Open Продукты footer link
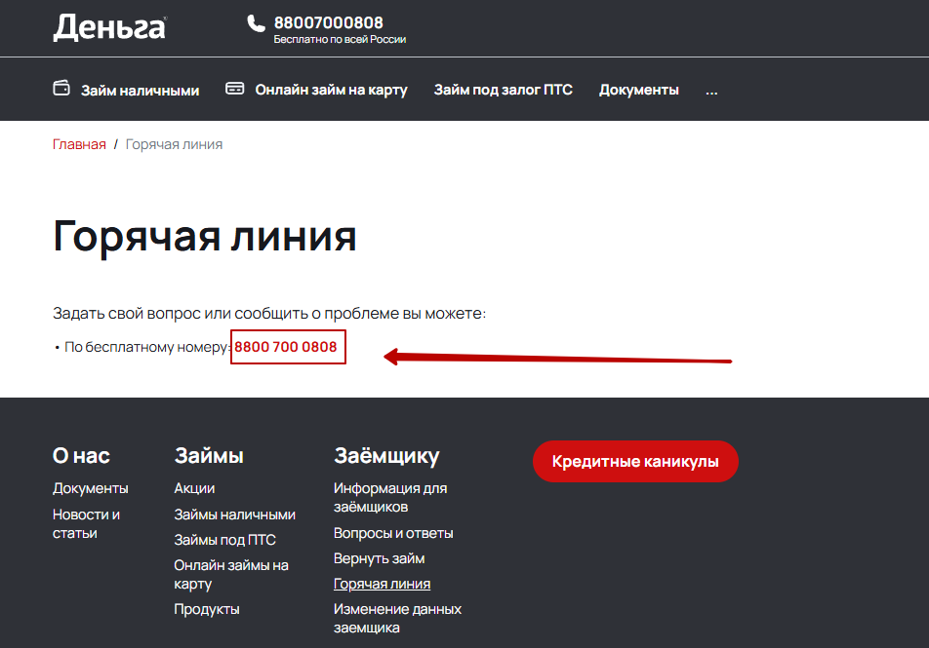Viewport: 929px width, 648px height. (207, 610)
